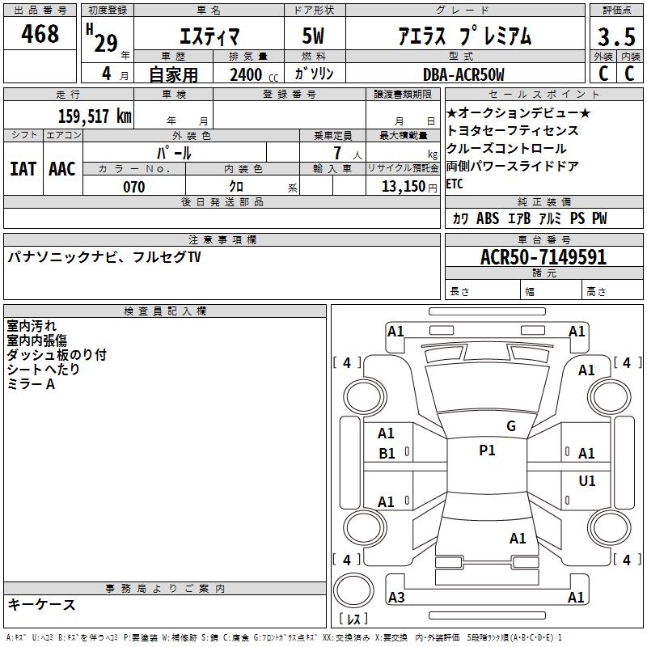Click the A3 mark on the rear bumper
This screenshot has width=647, height=647.
[x=396, y=597]
